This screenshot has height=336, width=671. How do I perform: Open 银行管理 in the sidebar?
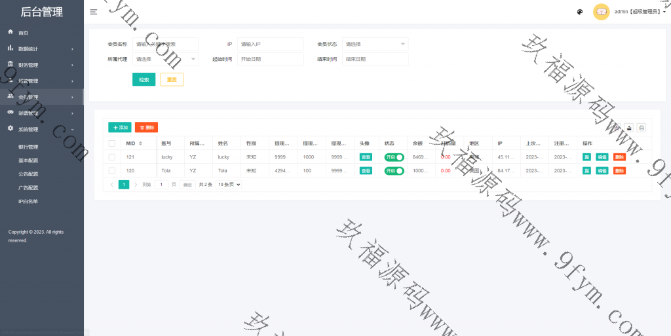28,147
